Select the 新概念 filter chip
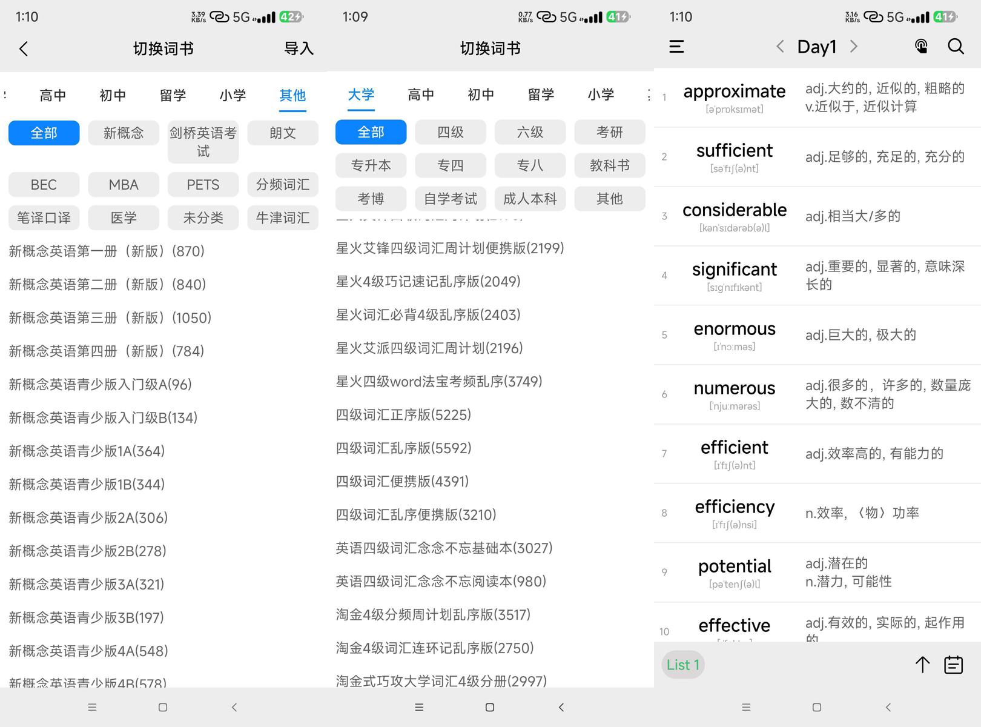The image size is (981, 727). 124,133
